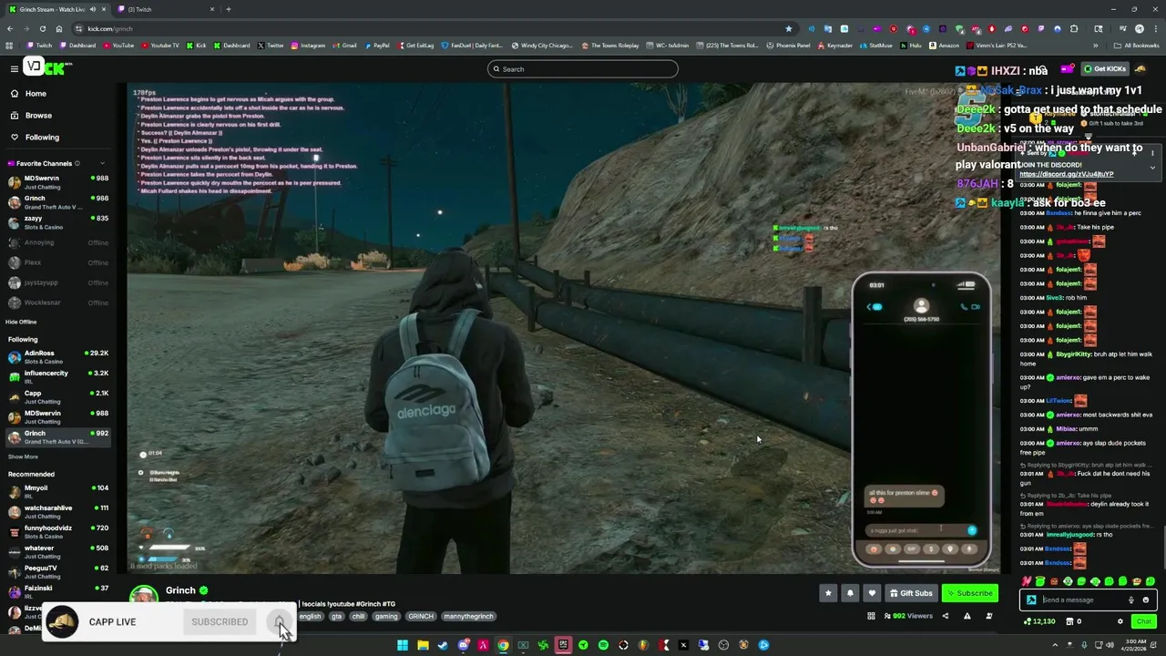Show hidden tray icons chevron

1057,645
